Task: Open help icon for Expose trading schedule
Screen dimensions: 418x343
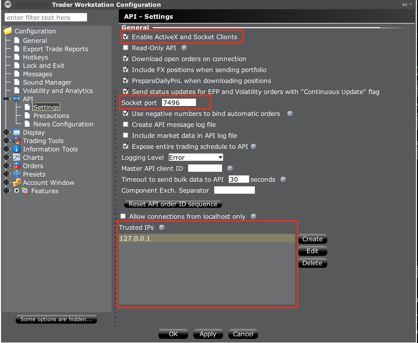Action: (x=254, y=146)
